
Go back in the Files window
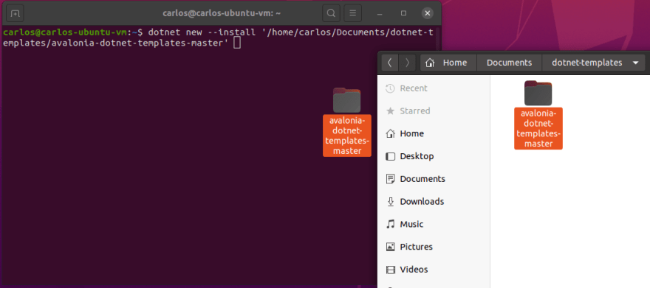[x=389, y=63]
